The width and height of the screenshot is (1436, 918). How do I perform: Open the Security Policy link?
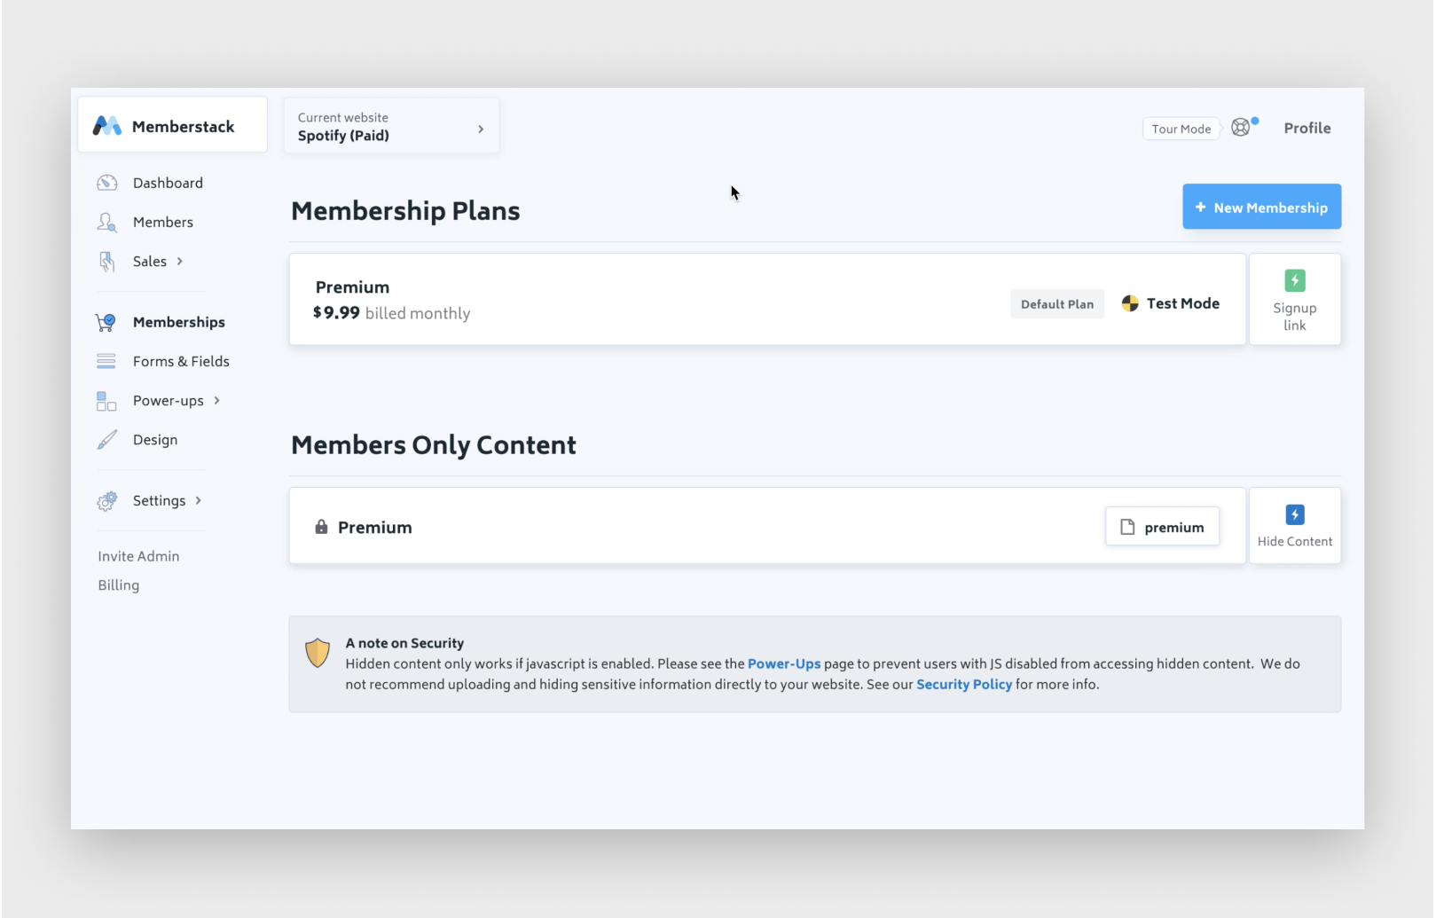click(963, 684)
